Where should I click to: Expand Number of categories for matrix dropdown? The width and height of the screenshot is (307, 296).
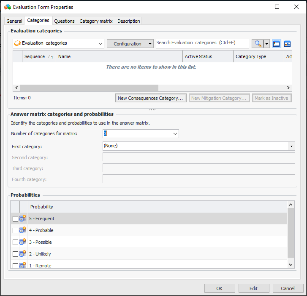pyautogui.click(x=175, y=134)
